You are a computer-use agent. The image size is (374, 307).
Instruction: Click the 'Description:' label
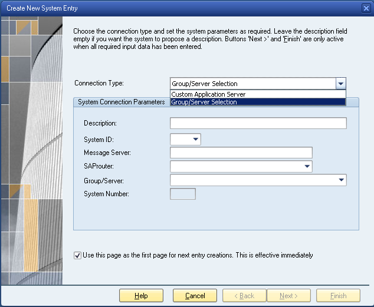[100, 123]
